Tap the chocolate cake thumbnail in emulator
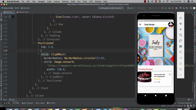The width and height of the screenshot is (196, 110). click(145, 77)
